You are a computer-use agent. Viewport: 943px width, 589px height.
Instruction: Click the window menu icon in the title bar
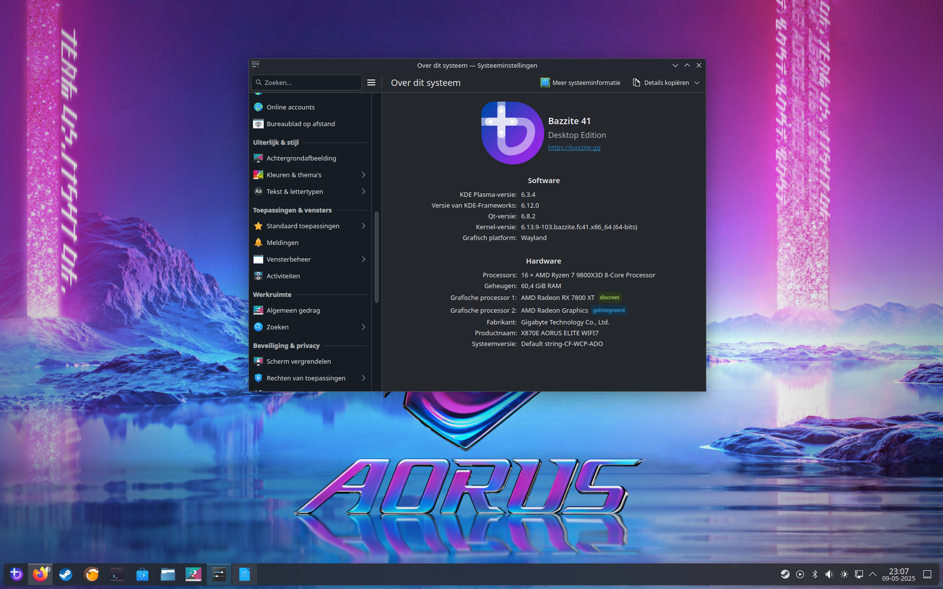click(x=255, y=65)
